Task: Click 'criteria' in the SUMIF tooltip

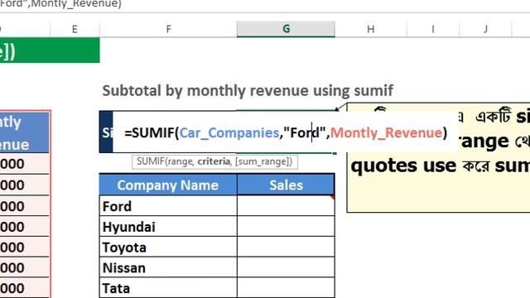Action: (214, 161)
